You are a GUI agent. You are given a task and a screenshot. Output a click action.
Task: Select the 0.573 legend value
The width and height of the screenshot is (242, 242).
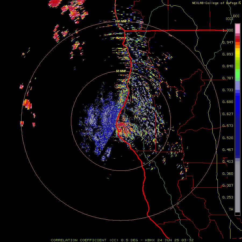228,126
